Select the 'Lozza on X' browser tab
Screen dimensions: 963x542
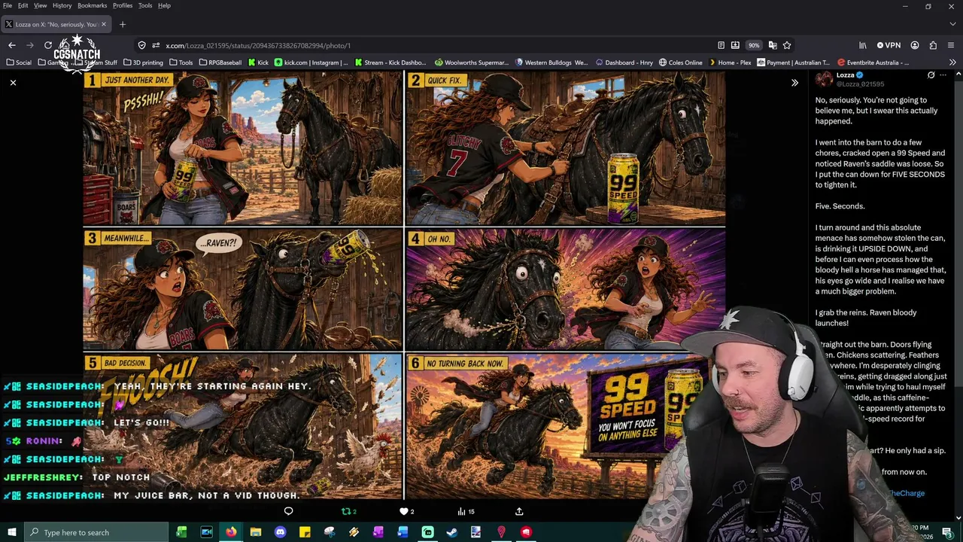point(56,24)
